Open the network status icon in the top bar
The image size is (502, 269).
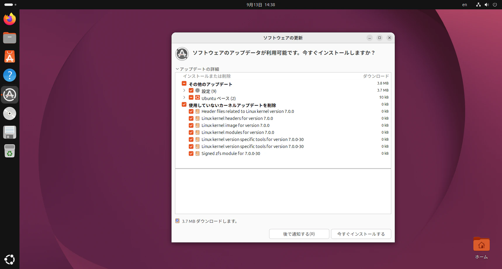pyautogui.click(x=478, y=5)
